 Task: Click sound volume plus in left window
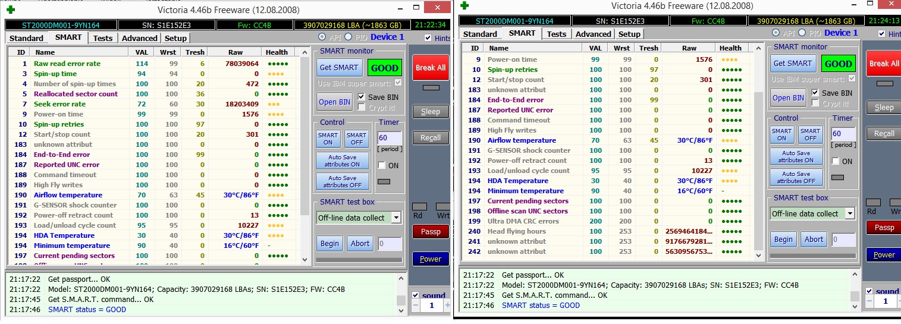tap(447, 306)
